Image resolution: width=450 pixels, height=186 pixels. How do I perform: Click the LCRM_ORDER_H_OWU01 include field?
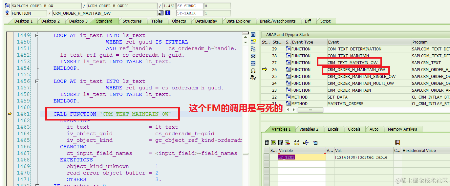122,6
